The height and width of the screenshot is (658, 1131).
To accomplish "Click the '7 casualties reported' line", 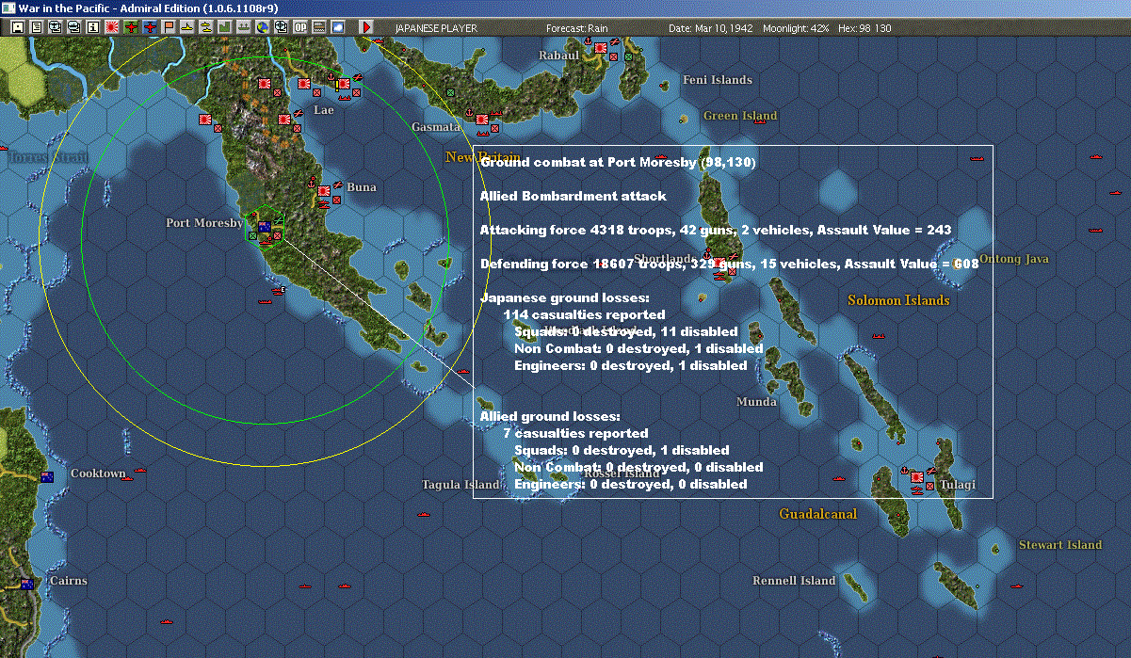I will coord(575,433).
